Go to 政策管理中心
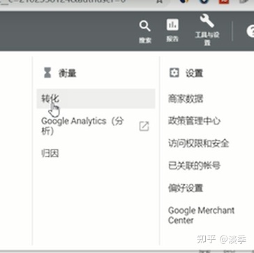The height and width of the screenshot is (253, 254). pos(194,121)
